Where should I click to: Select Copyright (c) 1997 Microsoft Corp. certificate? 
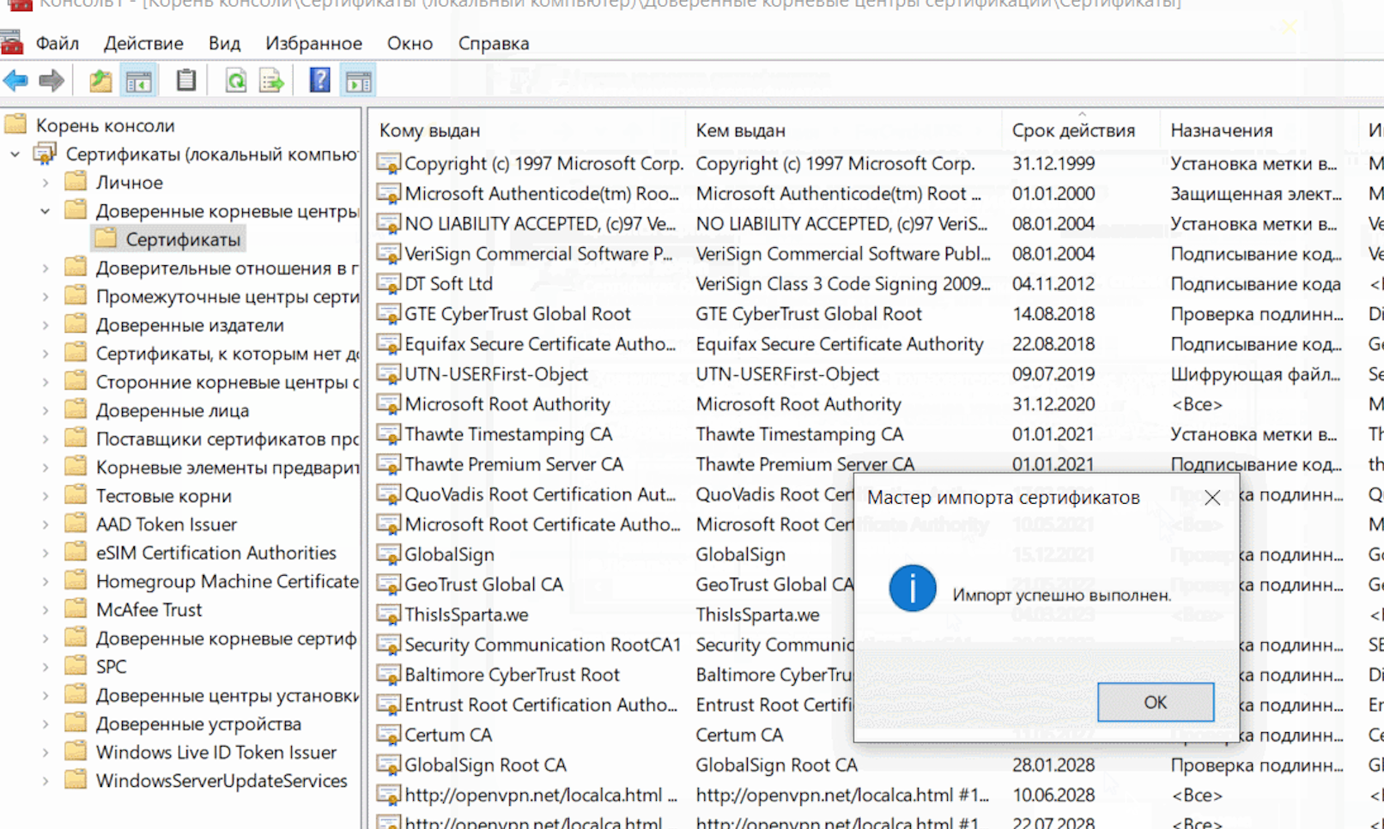(x=543, y=163)
